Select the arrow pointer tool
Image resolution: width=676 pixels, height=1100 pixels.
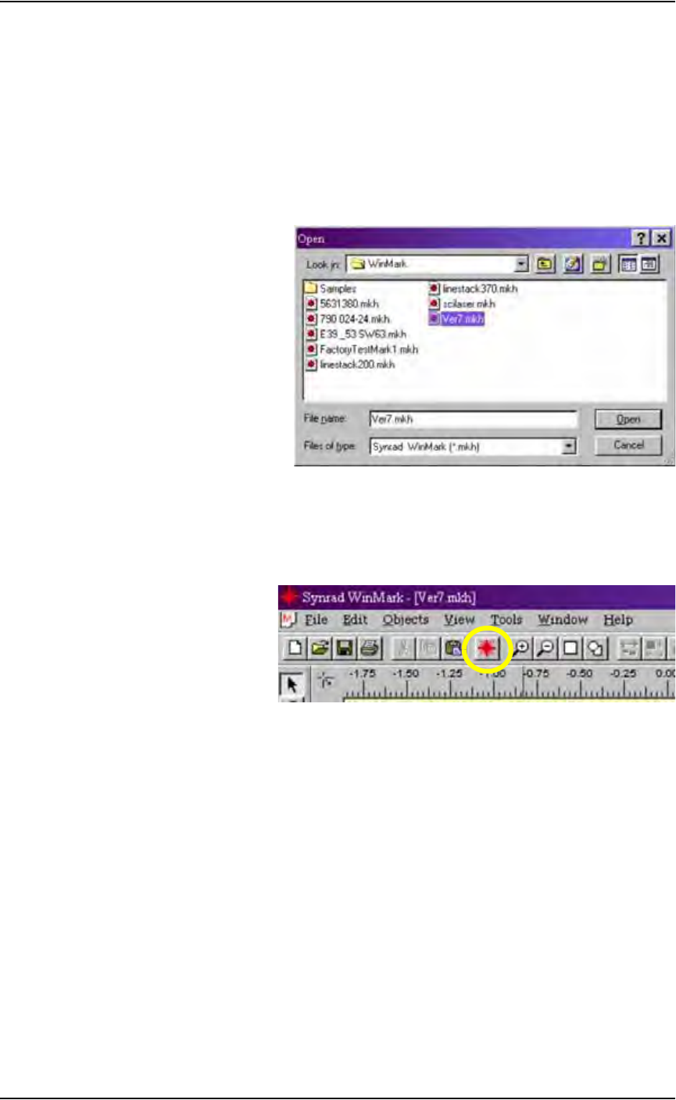pos(293,685)
